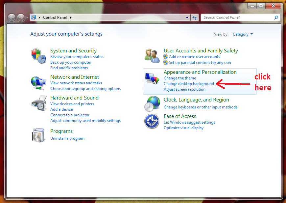Open the address bar history dropdown
This screenshot has width=286, height=203.
187,17
